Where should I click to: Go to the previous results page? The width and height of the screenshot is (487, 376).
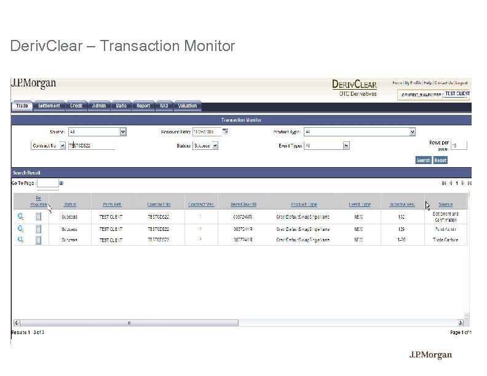tap(451, 183)
